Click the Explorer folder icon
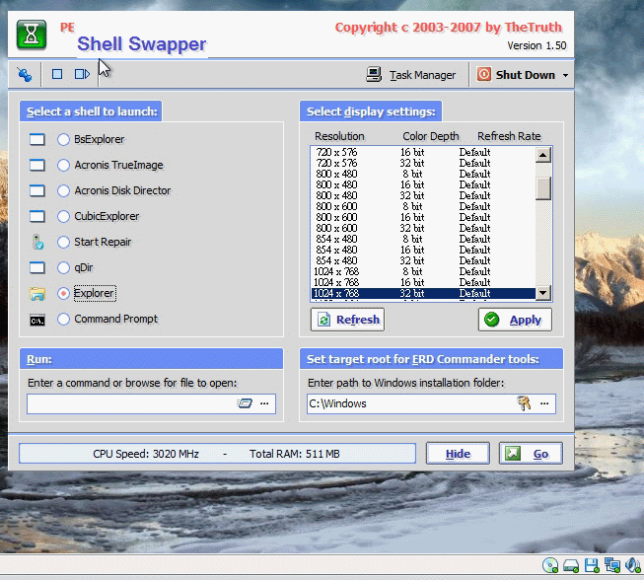This screenshot has height=580, width=644. tap(36, 294)
